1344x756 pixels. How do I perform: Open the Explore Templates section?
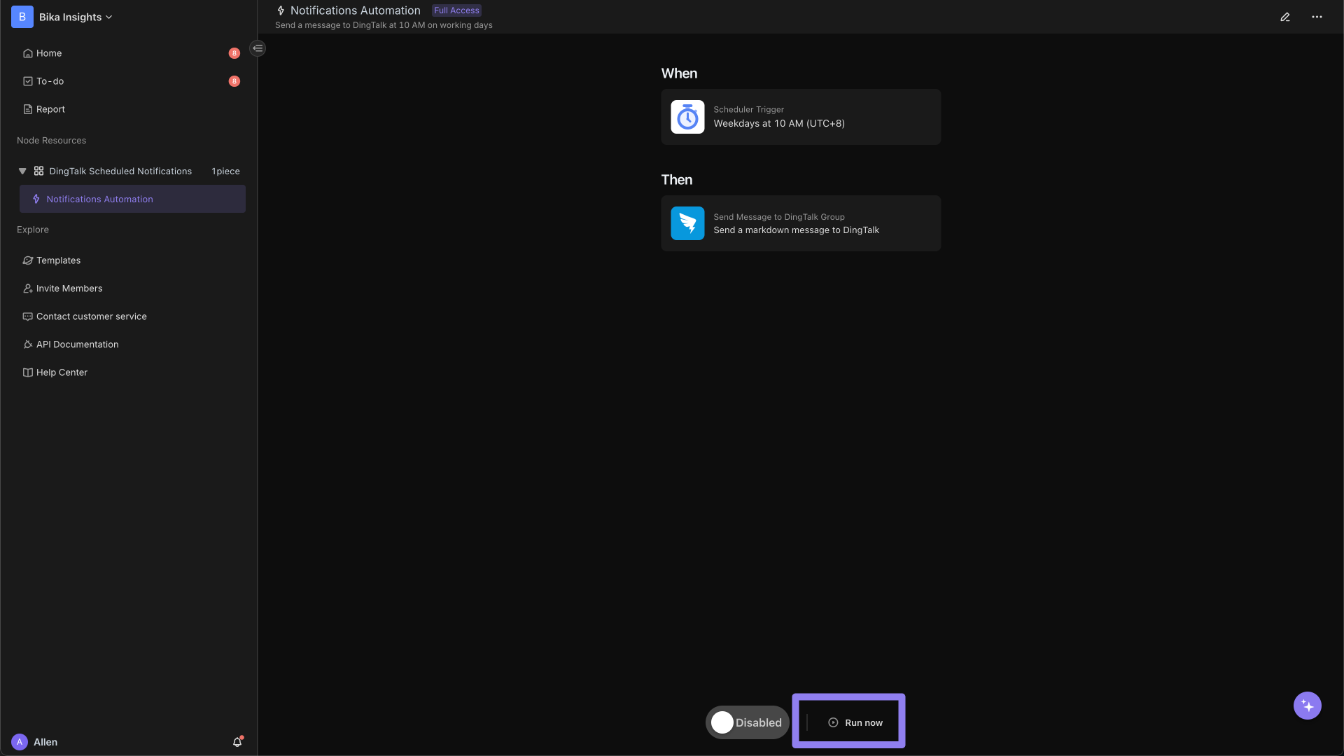57,260
